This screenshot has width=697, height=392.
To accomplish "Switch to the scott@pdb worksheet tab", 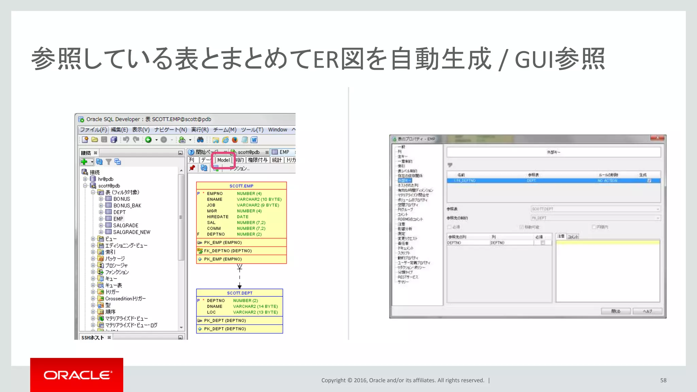I will pos(249,152).
